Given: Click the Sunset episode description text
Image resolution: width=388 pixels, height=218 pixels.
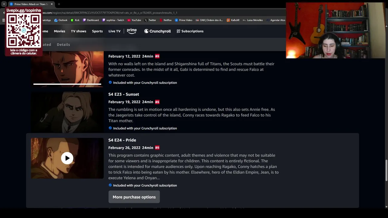Looking at the screenshot, I should tap(192, 115).
